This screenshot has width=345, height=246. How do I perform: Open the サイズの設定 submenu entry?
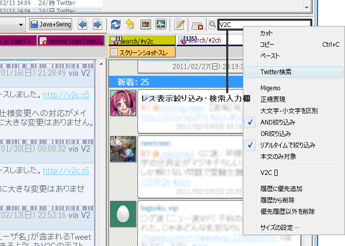pos(280,227)
